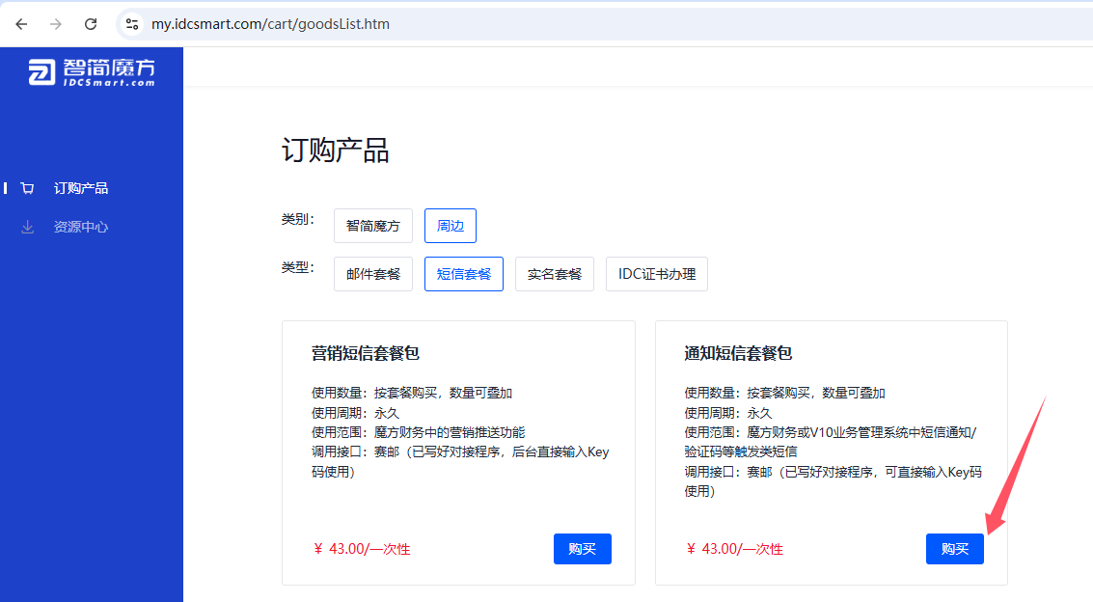Reload the page with the refresh icon
This screenshot has height=602, width=1093.
click(91, 24)
